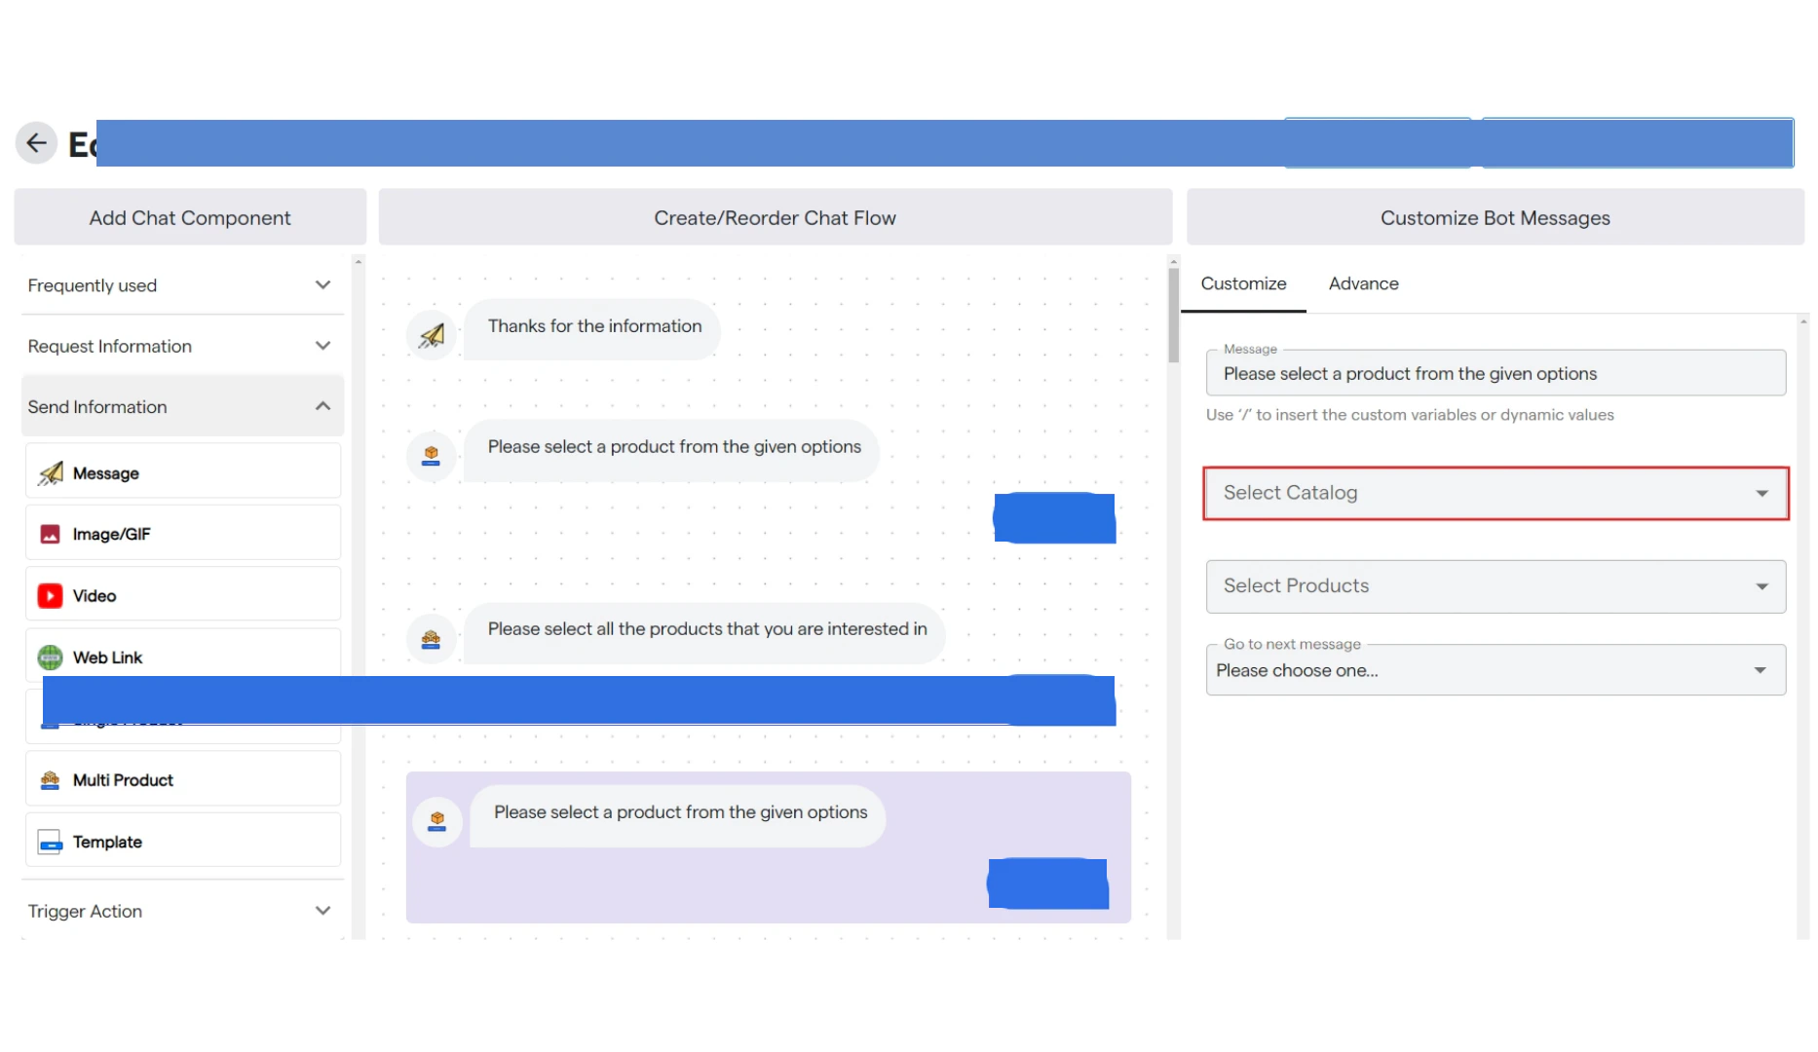Click product icon beside first 'Please select a product' message
1818x1052 pixels.
[x=432, y=455]
